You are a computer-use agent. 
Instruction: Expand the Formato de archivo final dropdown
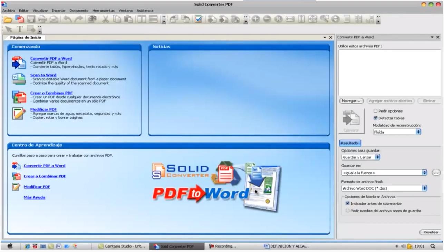pyautogui.click(x=384, y=188)
